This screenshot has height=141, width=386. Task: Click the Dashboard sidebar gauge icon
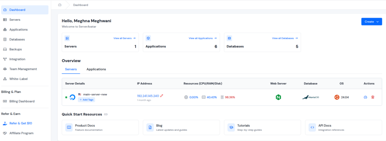[5, 10]
